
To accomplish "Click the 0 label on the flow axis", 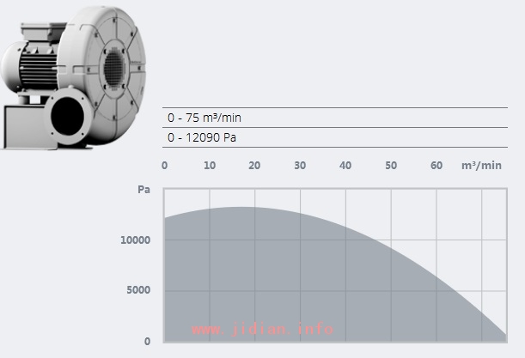I will tap(165, 165).
